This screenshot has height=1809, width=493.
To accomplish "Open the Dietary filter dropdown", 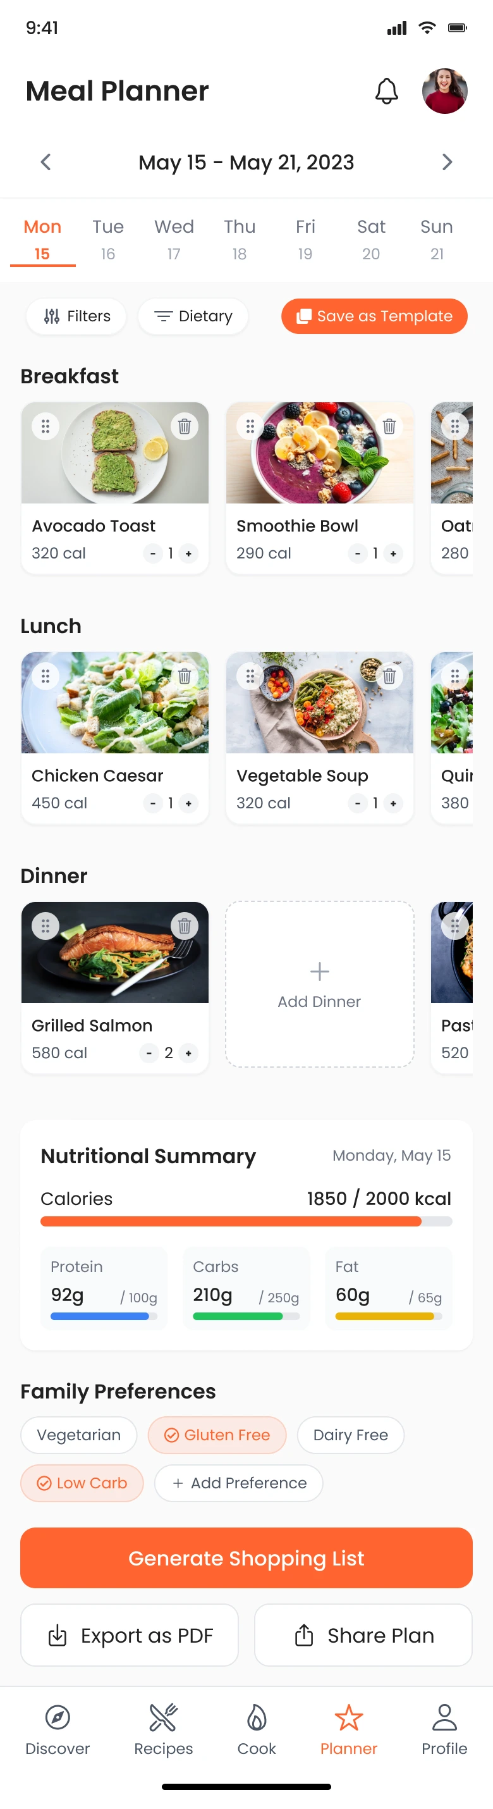I will 193,316.
